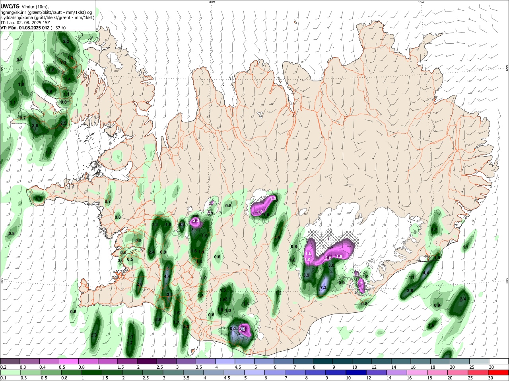This screenshot has height=381, width=509.
Task: Click the deep blue 10 swatch in the lower legend row
Action: 356,372
